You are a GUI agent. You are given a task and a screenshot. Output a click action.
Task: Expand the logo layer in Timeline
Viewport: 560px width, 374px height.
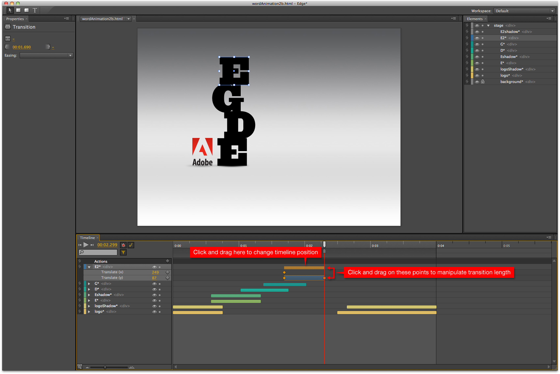pyautogui.click(x=89, y=311)
